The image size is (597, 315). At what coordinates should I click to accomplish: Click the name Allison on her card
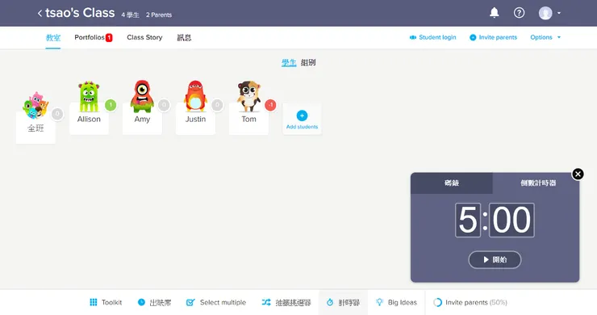click(89, 119)
